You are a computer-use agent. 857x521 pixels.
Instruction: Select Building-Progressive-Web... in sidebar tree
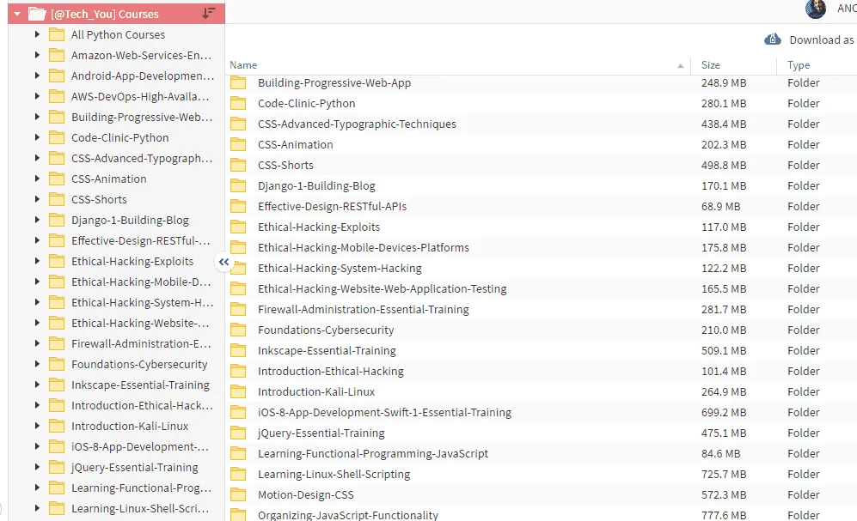pos(142,118)
